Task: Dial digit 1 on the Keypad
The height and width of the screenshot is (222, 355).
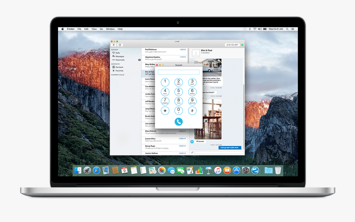Action: 165,82
